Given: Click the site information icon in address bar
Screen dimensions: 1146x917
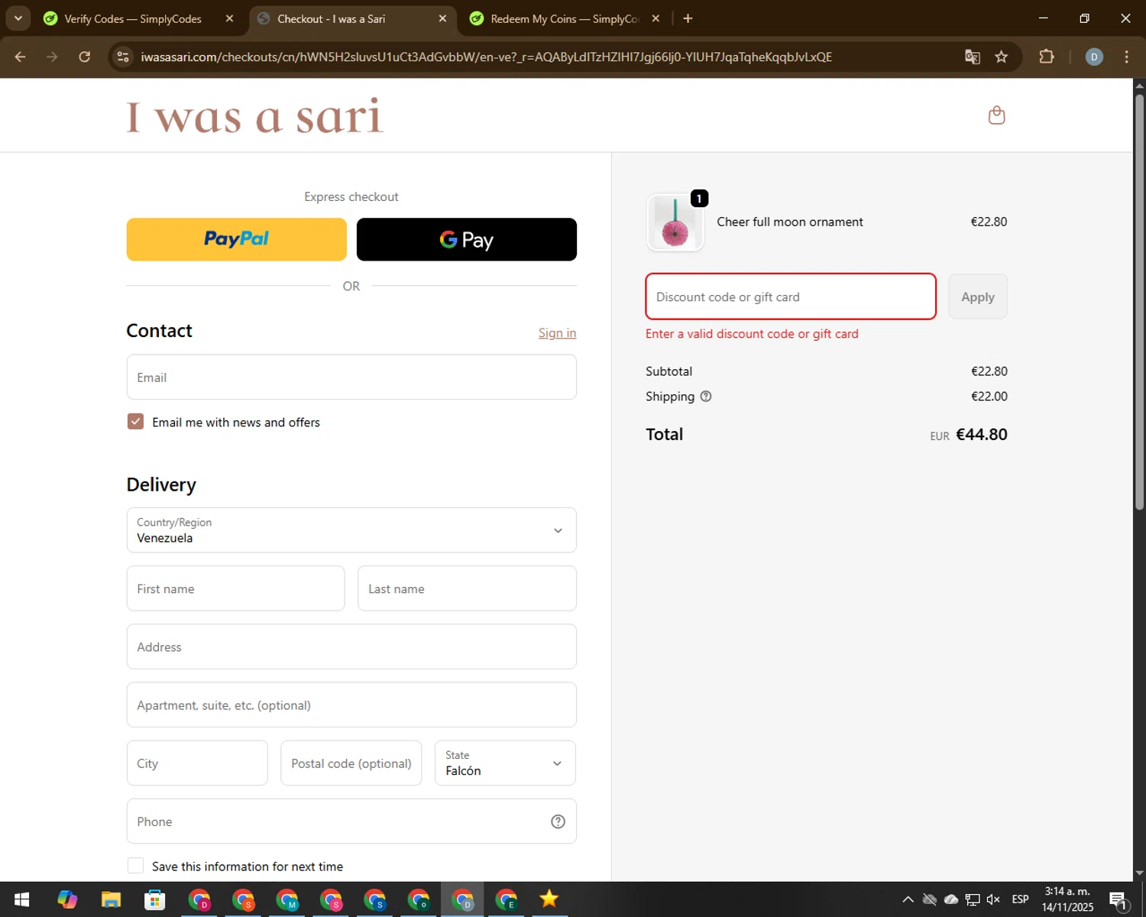Looking at the screenshot, I should tap(123, 57).
